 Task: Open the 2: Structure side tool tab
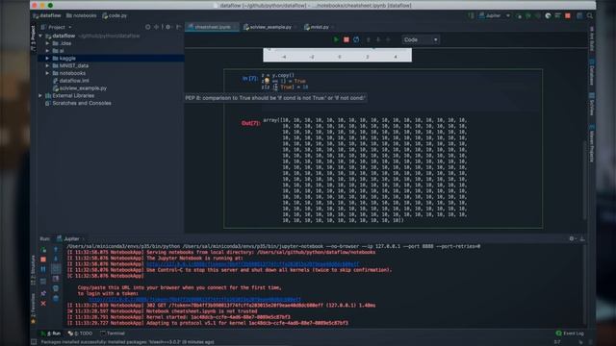tap(33, 270)
